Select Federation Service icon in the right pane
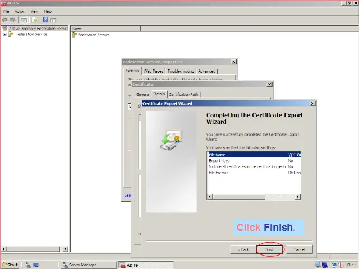Viewport: 359px width, 269px height. [x=75, y=35]
